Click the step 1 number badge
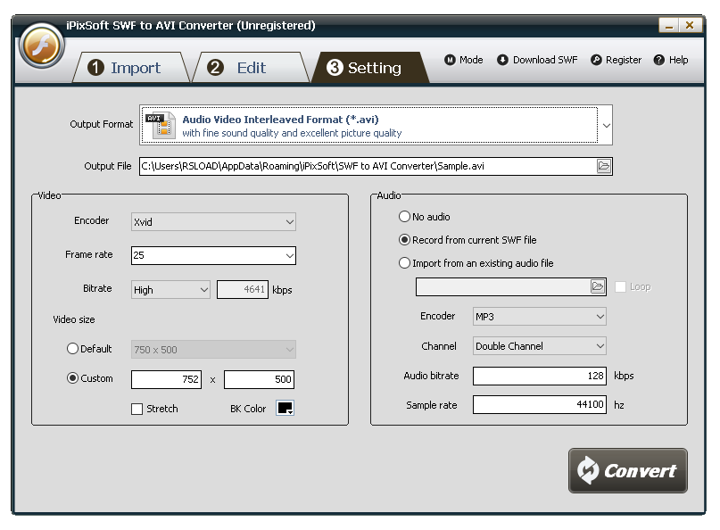This screenshot has width=720, height=530. coord(95,68)
